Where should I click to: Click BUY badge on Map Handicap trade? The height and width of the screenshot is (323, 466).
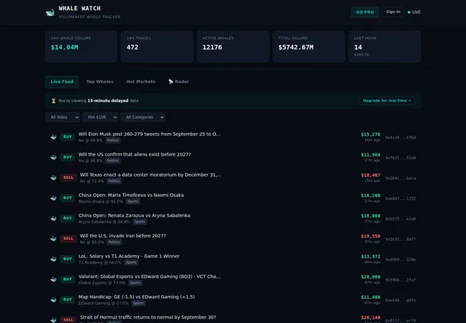(x=68, y=300)
